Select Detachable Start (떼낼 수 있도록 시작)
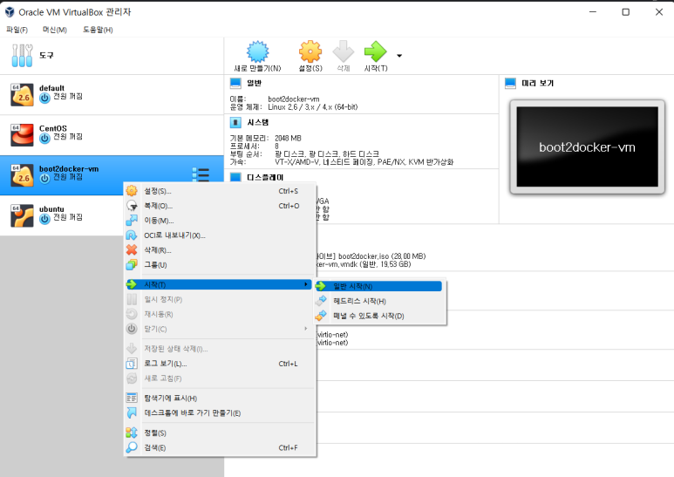 point(379,316)
